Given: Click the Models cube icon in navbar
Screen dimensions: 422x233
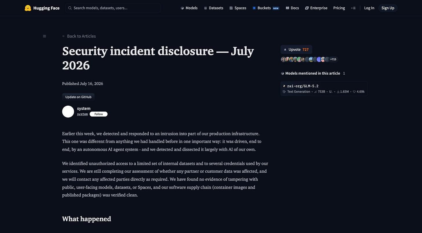Looking at the screenshot, I should coord(182,8).
